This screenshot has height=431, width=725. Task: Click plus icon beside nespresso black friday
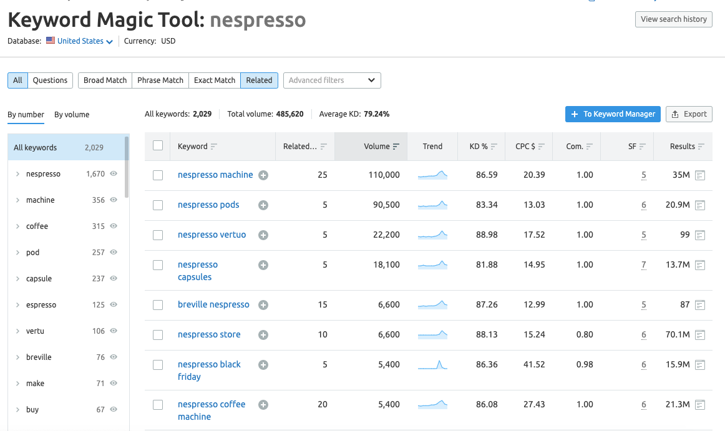click(263, 365)
